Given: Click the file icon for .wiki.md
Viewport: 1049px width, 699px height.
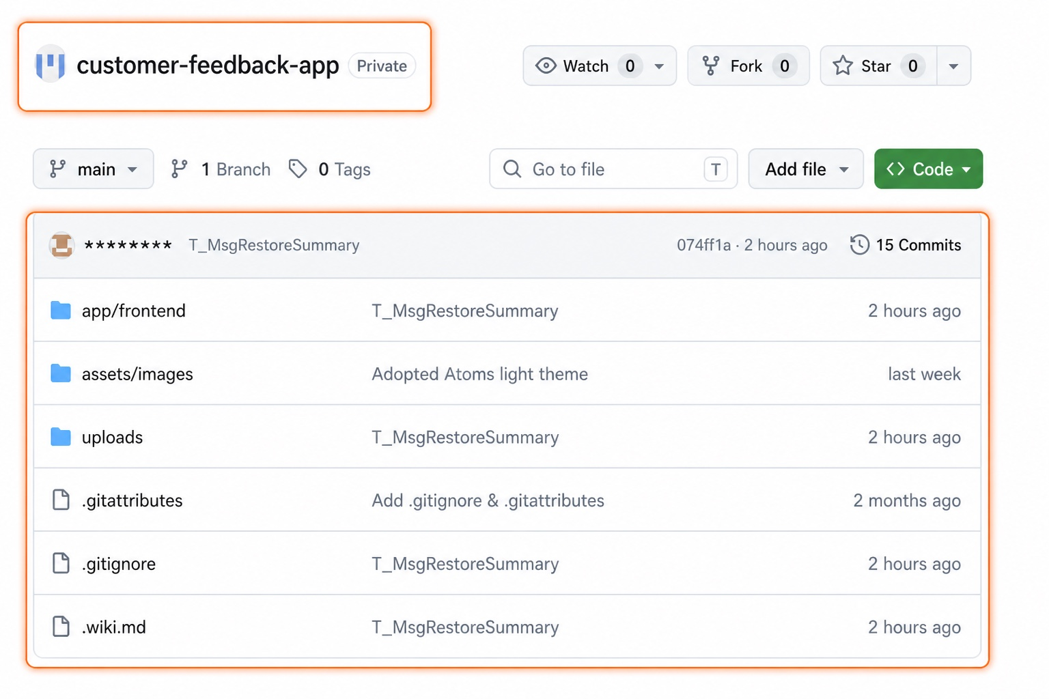Looking at the screenshot, I should 61,627.
